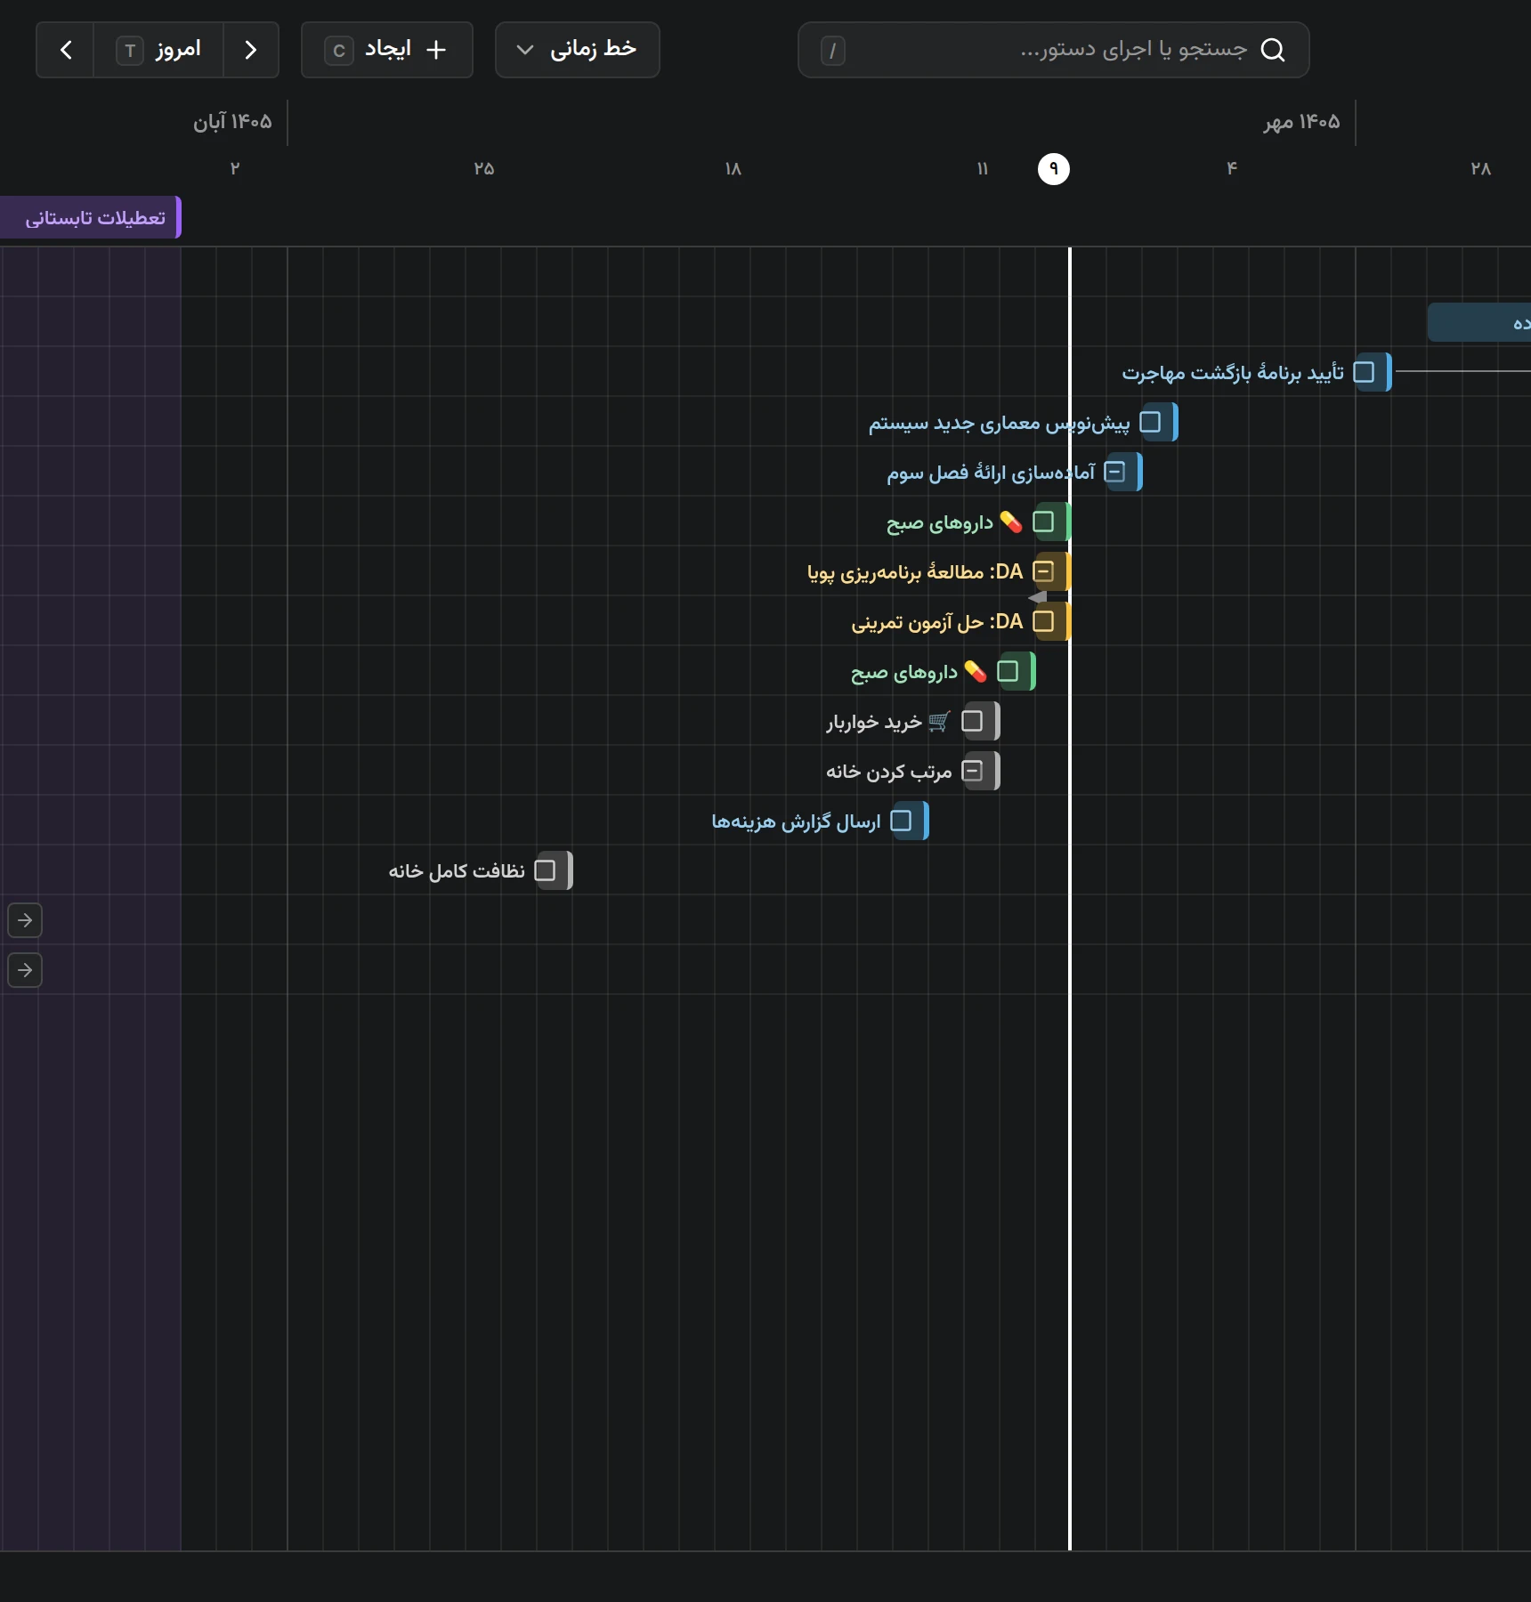Check off تأیید برنامهٔ بازگشت مهاجرت task
Screen dimensions: 1531x1602
pos(1364,372)
